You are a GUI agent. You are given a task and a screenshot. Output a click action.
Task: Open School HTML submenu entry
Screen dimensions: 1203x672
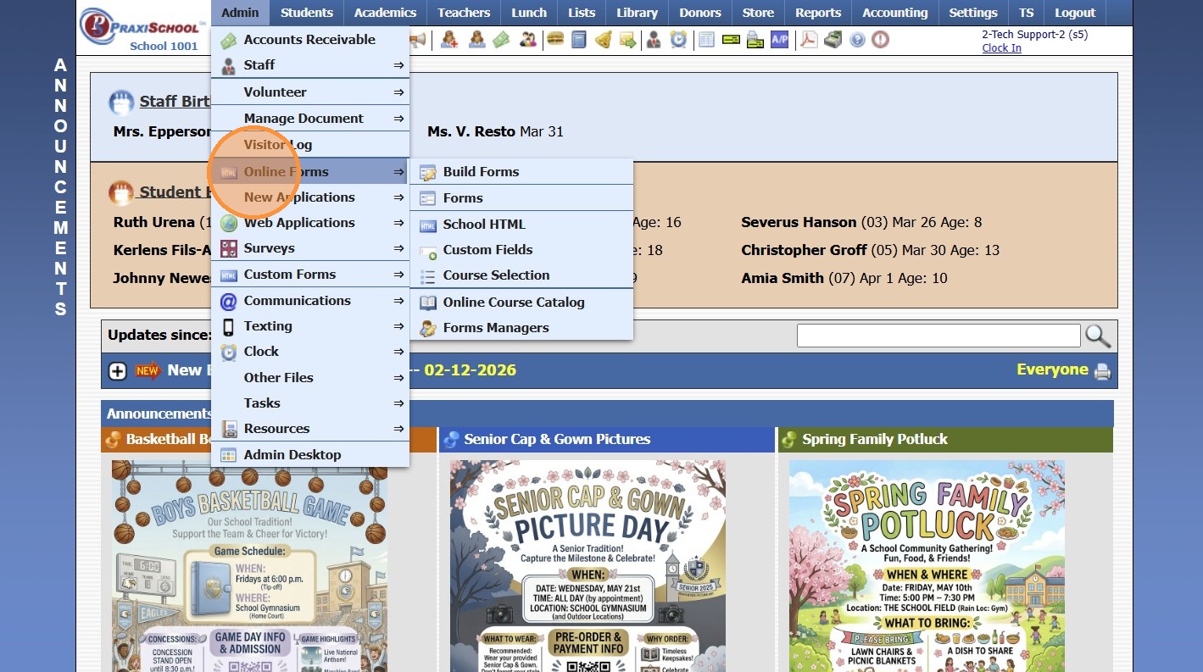point(521,225)
